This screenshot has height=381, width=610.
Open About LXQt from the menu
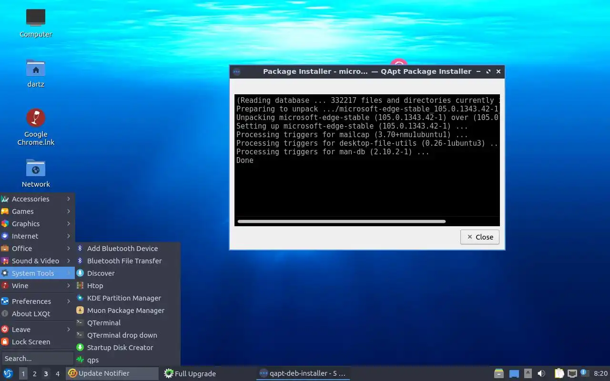tap(37, 313)
